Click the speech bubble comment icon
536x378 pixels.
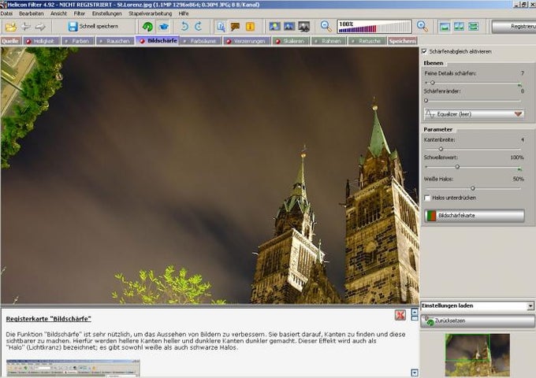click(235, 26)
